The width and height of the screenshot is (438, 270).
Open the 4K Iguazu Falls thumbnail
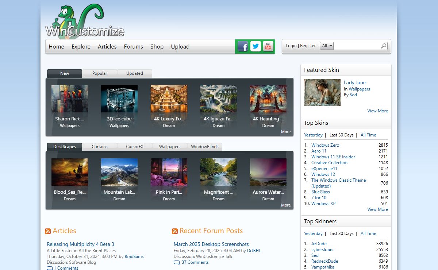click(219, 99)
